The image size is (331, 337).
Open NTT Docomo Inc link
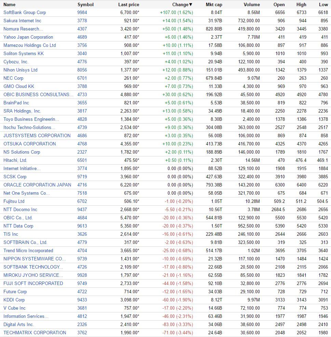(x=20, y=209)
